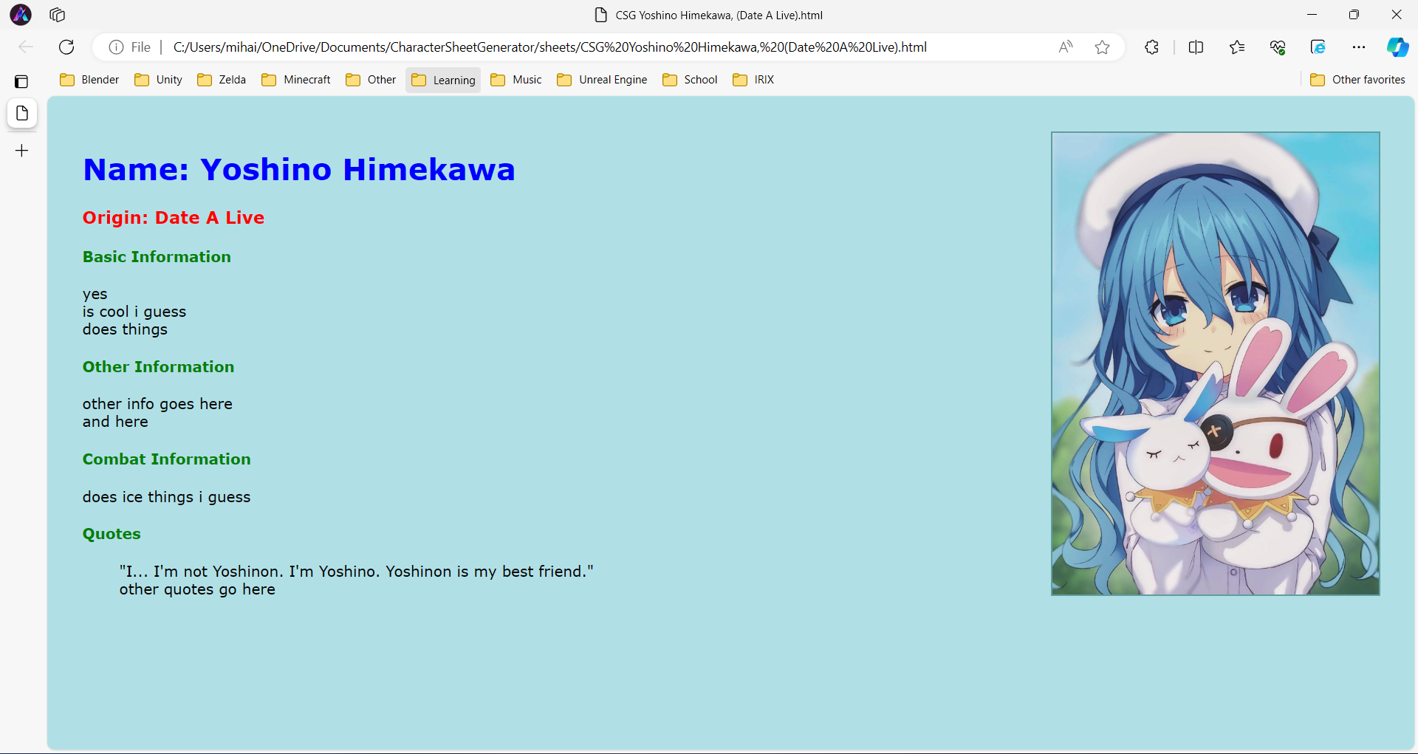Open the Extensions puzzle icon
The image size is (1418, 754).
tap(1151, 47)
